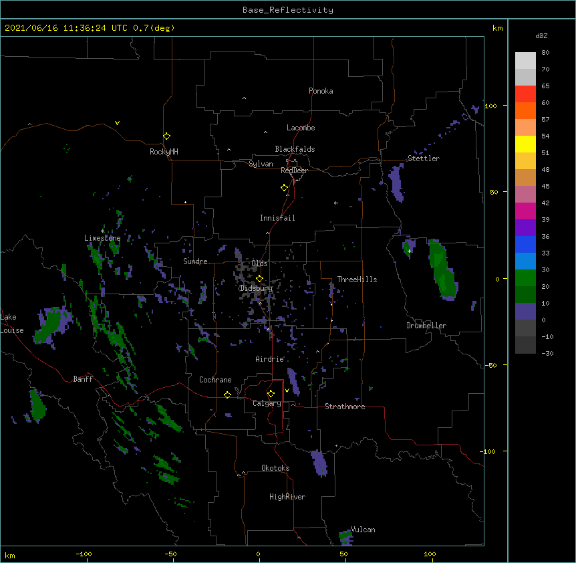Image resolution: width=576 pixels, height=563 pixels.
Task: Click the purple echo south of Strathmore
Action: (319, 463)
